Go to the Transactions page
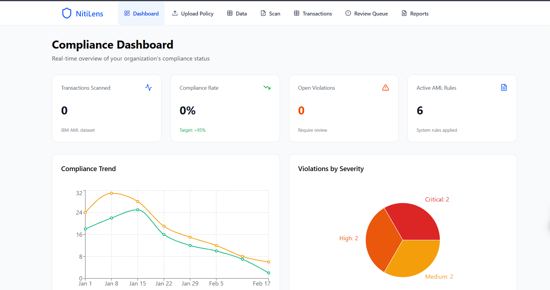Image resolution: width=550 pixels, height=290 pixels. pos(313,13)
